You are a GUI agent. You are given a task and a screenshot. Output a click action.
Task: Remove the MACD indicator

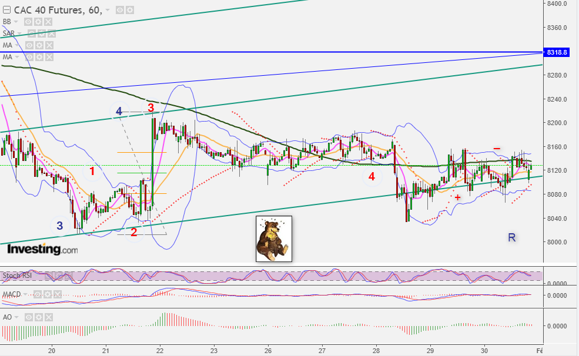pos(58,294)
